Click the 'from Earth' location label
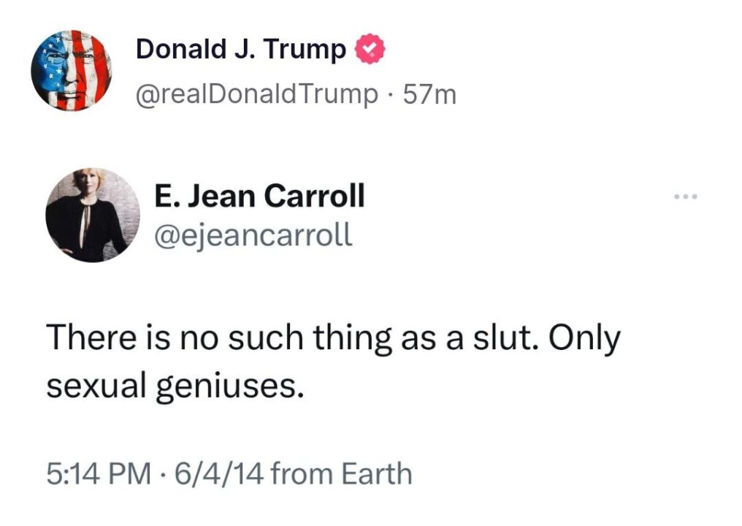This screenshot has width=742, height=526. pos(341,474)
